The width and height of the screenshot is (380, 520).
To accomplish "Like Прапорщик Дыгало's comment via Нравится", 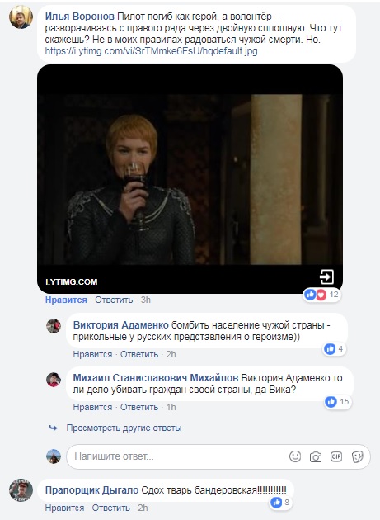I will [64, 508].
